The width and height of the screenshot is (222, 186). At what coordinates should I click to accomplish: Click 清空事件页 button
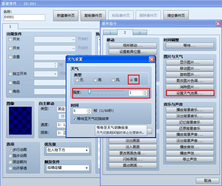pos(176,15)
